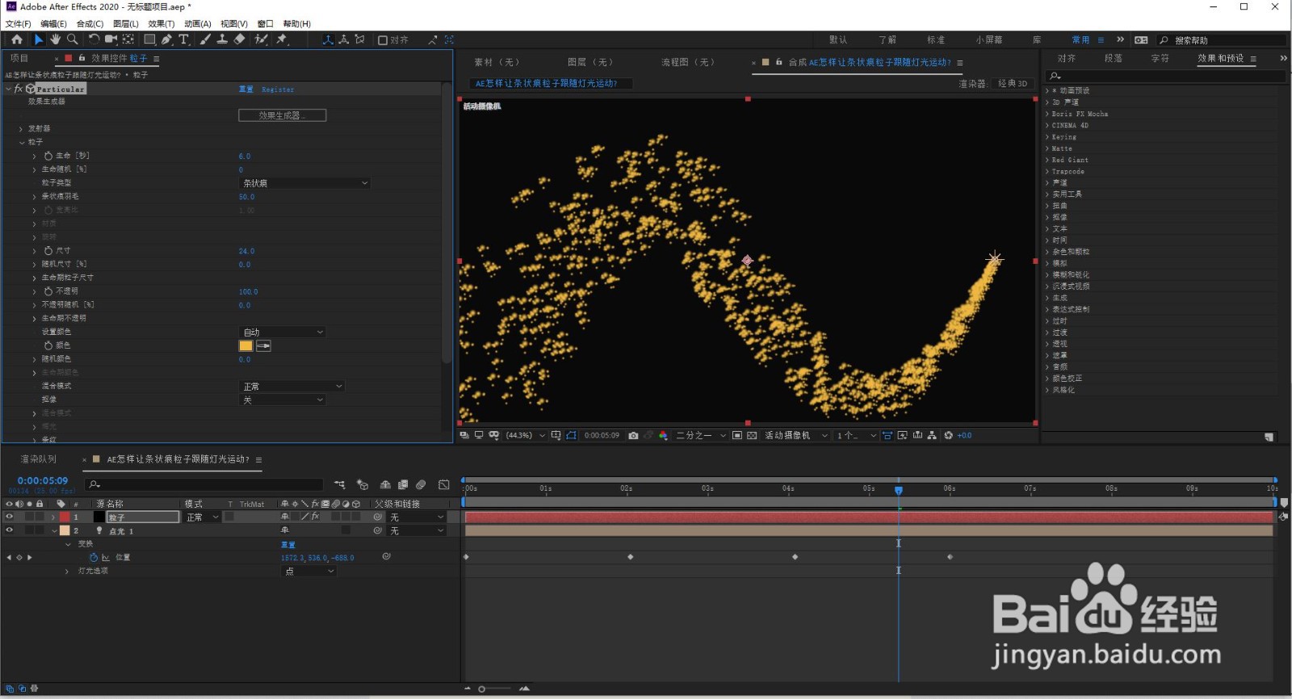
Task: Open the 粒子类型 条状痕 dropdown
Action: tap(305, 183)
